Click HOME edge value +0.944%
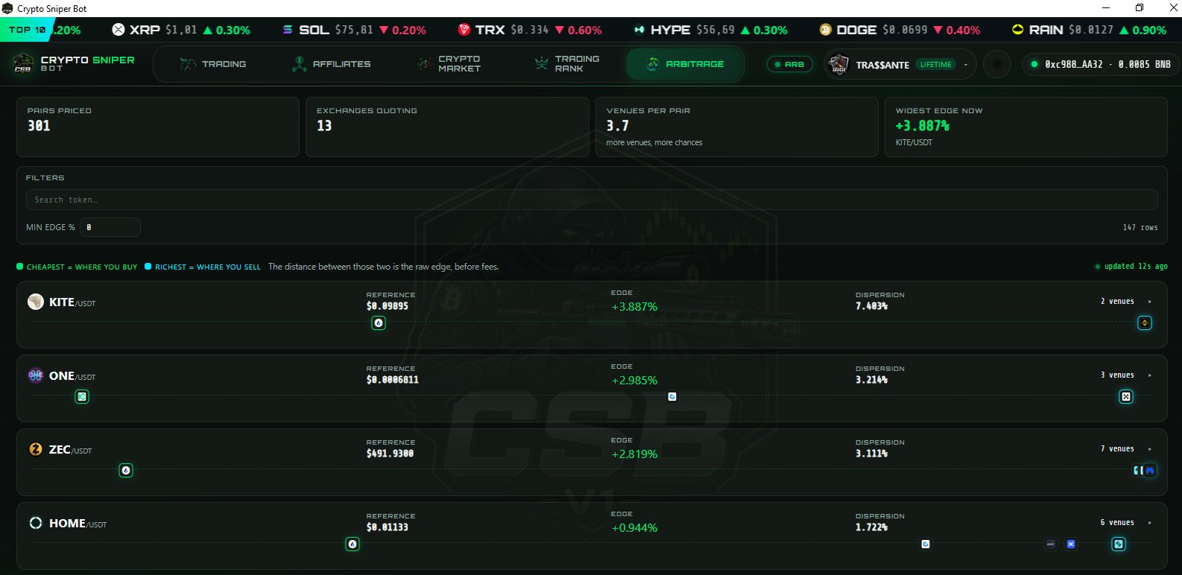The height and width of the screenshot is (575, 1182). click(x=634, y=527)
